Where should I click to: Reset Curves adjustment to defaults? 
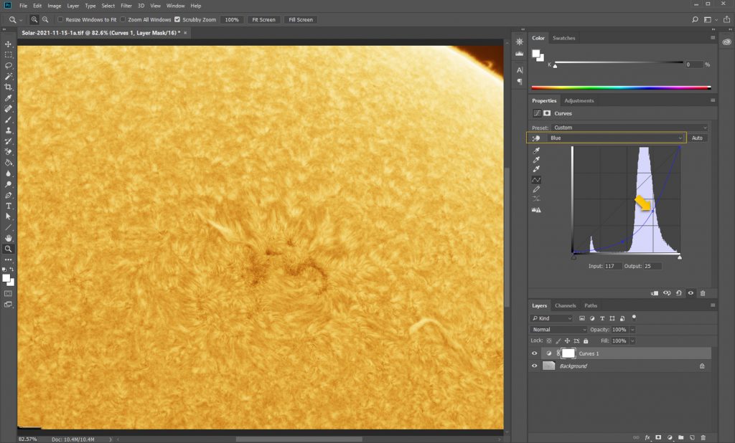click(679, 293)
